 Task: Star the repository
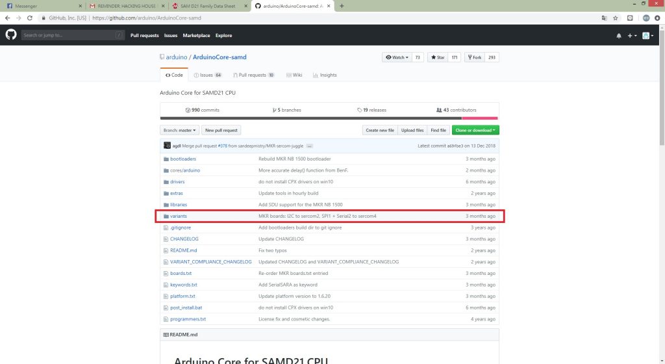pos(438,57)
